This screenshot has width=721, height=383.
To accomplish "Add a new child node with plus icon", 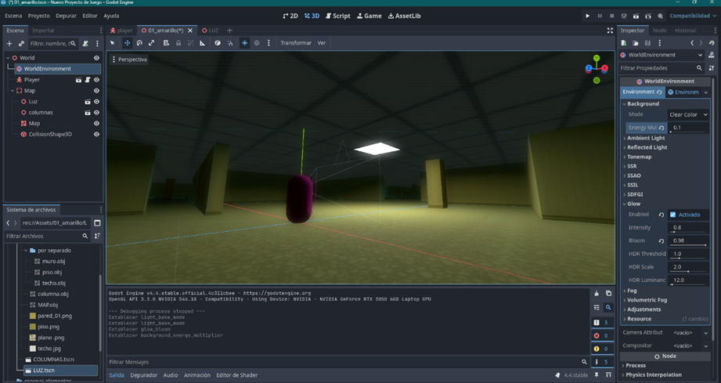I will pyautogui.click(x=9, y=44).
